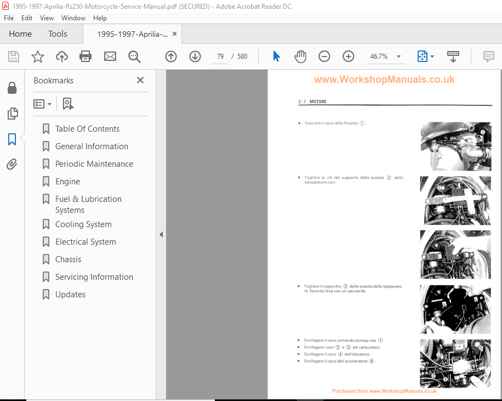The height and width of the screenshot is (401, 502).
Task: Open the File menu
Action: click(x=9, y=18)
